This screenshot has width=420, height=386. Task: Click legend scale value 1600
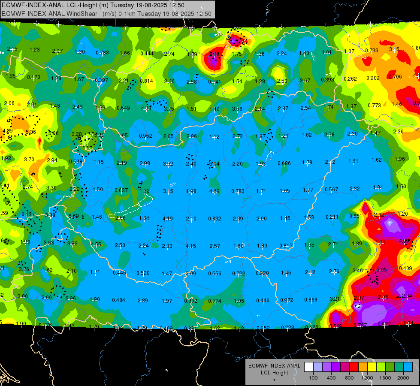tap(385, 378)
